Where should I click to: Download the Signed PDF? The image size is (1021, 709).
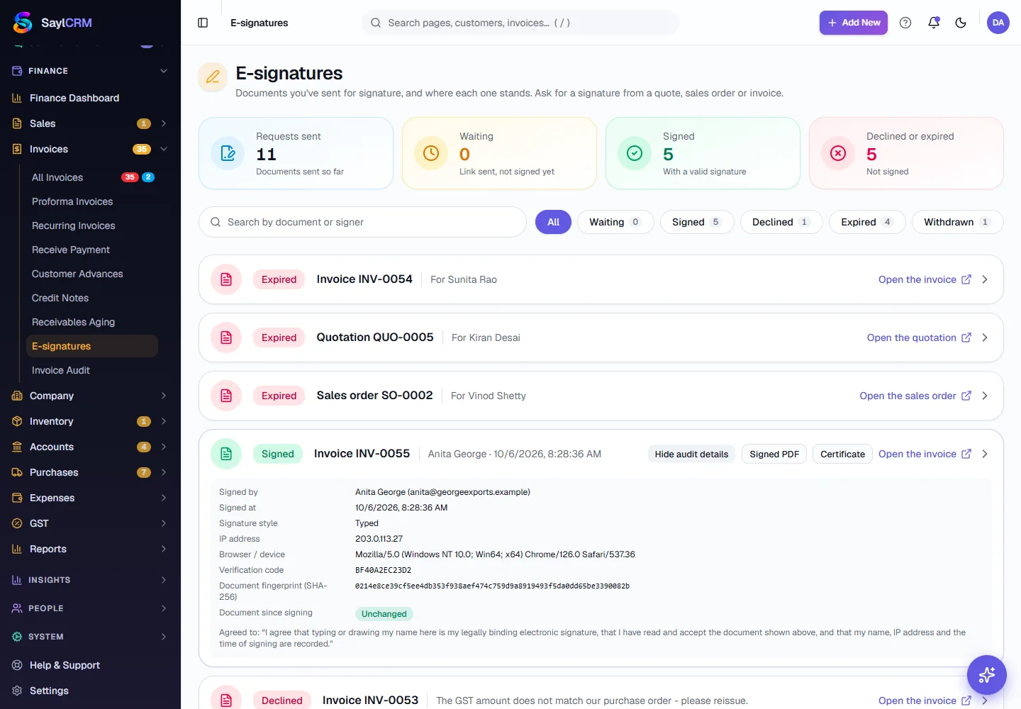[x=774, y=454]
